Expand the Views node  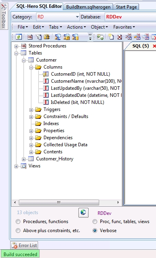(x=16, y=166)
